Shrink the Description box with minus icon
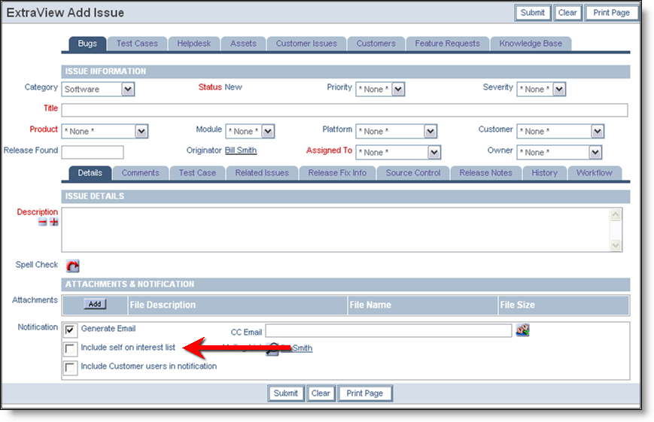The image size is (654, 422). (x=43, y=222)
